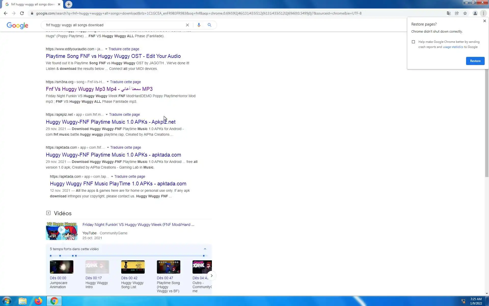Open the Chrome three-dot menu

click(483, 13)
